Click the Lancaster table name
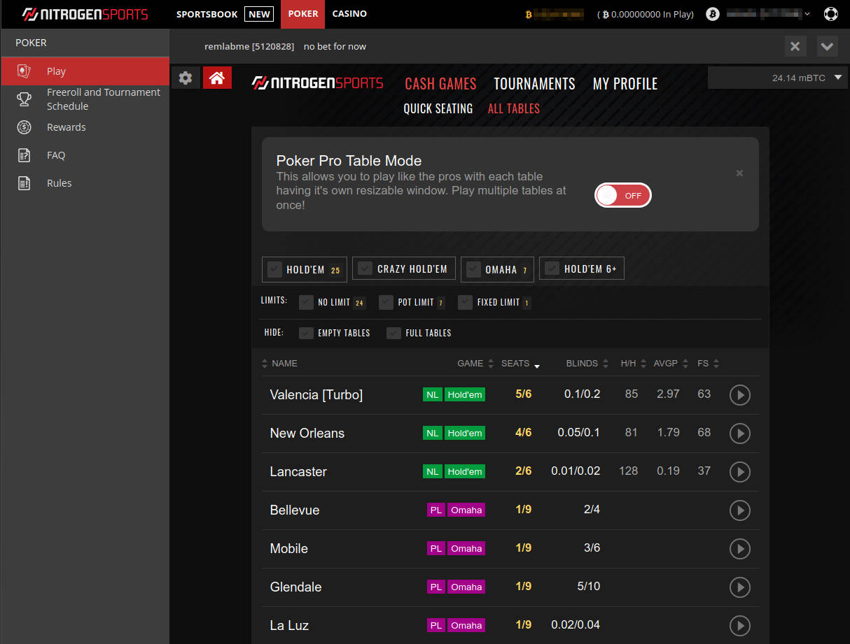This screenshot has height=644, width=850. [298, 472]
